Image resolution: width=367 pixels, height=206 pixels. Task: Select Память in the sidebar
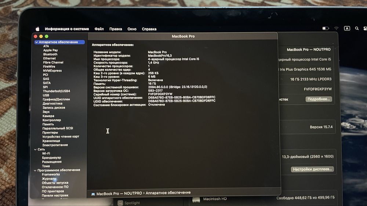[48, 124]
